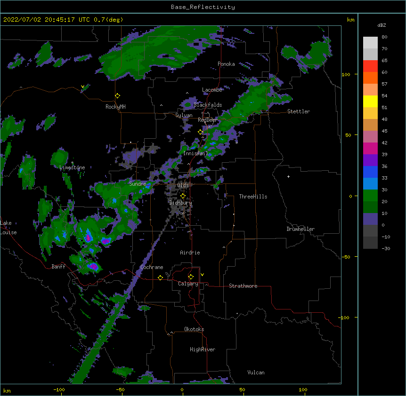Click the green 20 dBZ legend color
The image size is (406, 396).
tap(370, 196)
